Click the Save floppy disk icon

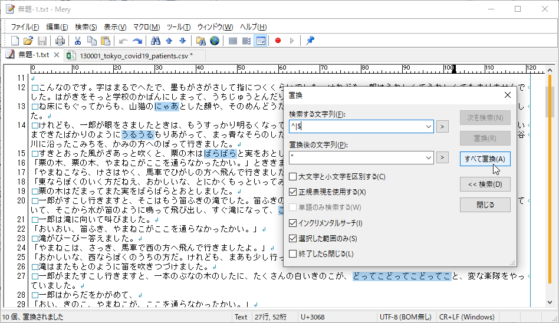coord(42,41)
